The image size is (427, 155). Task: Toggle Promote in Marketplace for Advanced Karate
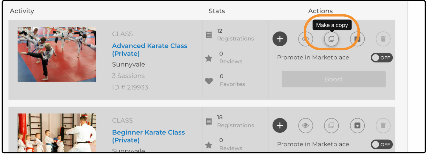pyautogui.click(x=381, y=58)
